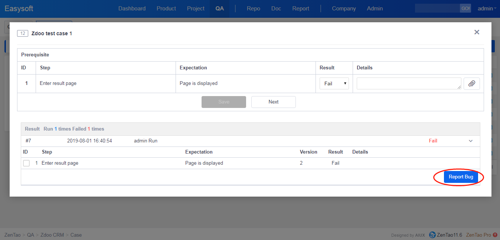Collapse the run #7 result chevron
The height and width of the screenshot is (240, 500).
[x=471, y=141]
